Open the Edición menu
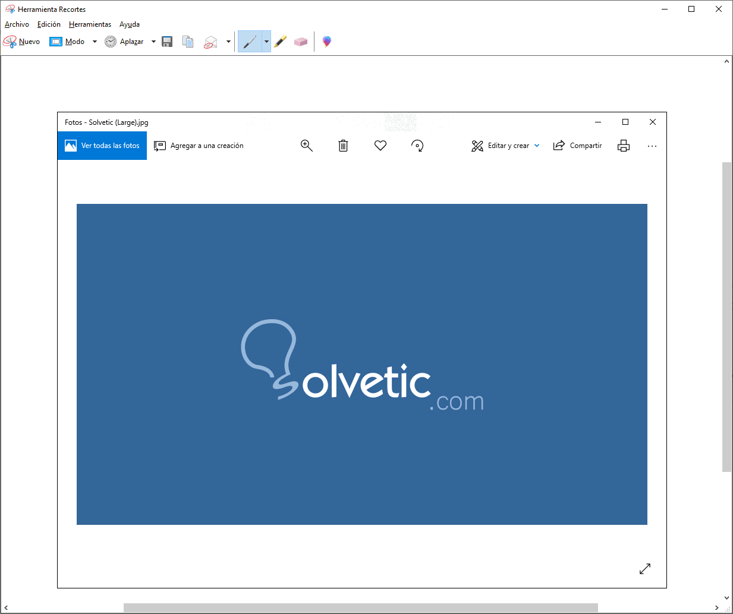Image resolution: width=733 pixels, height=614 pixels. pos(49,24)
